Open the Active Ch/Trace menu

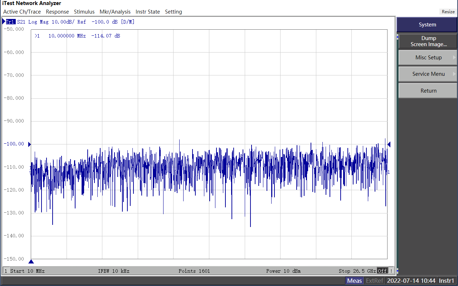[22, 12]
